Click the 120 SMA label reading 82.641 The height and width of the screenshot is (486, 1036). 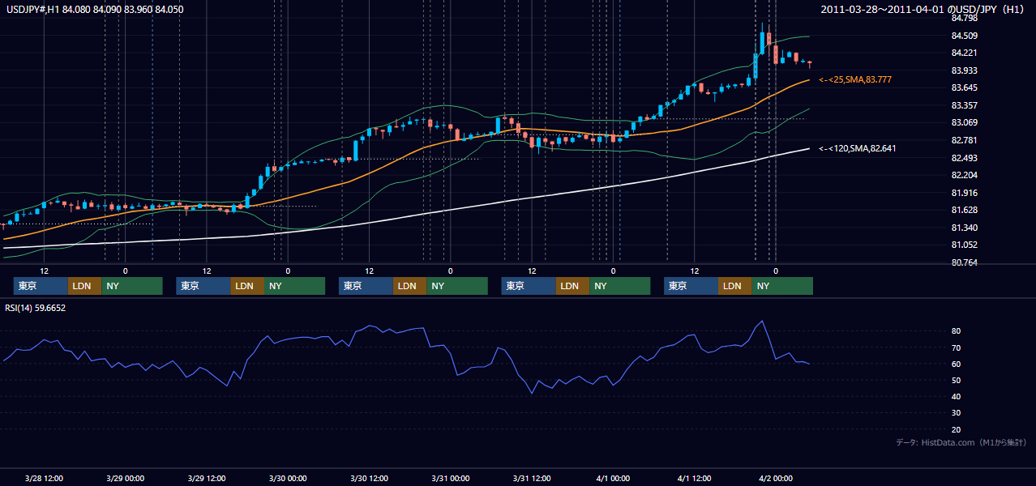pos(857,148)
